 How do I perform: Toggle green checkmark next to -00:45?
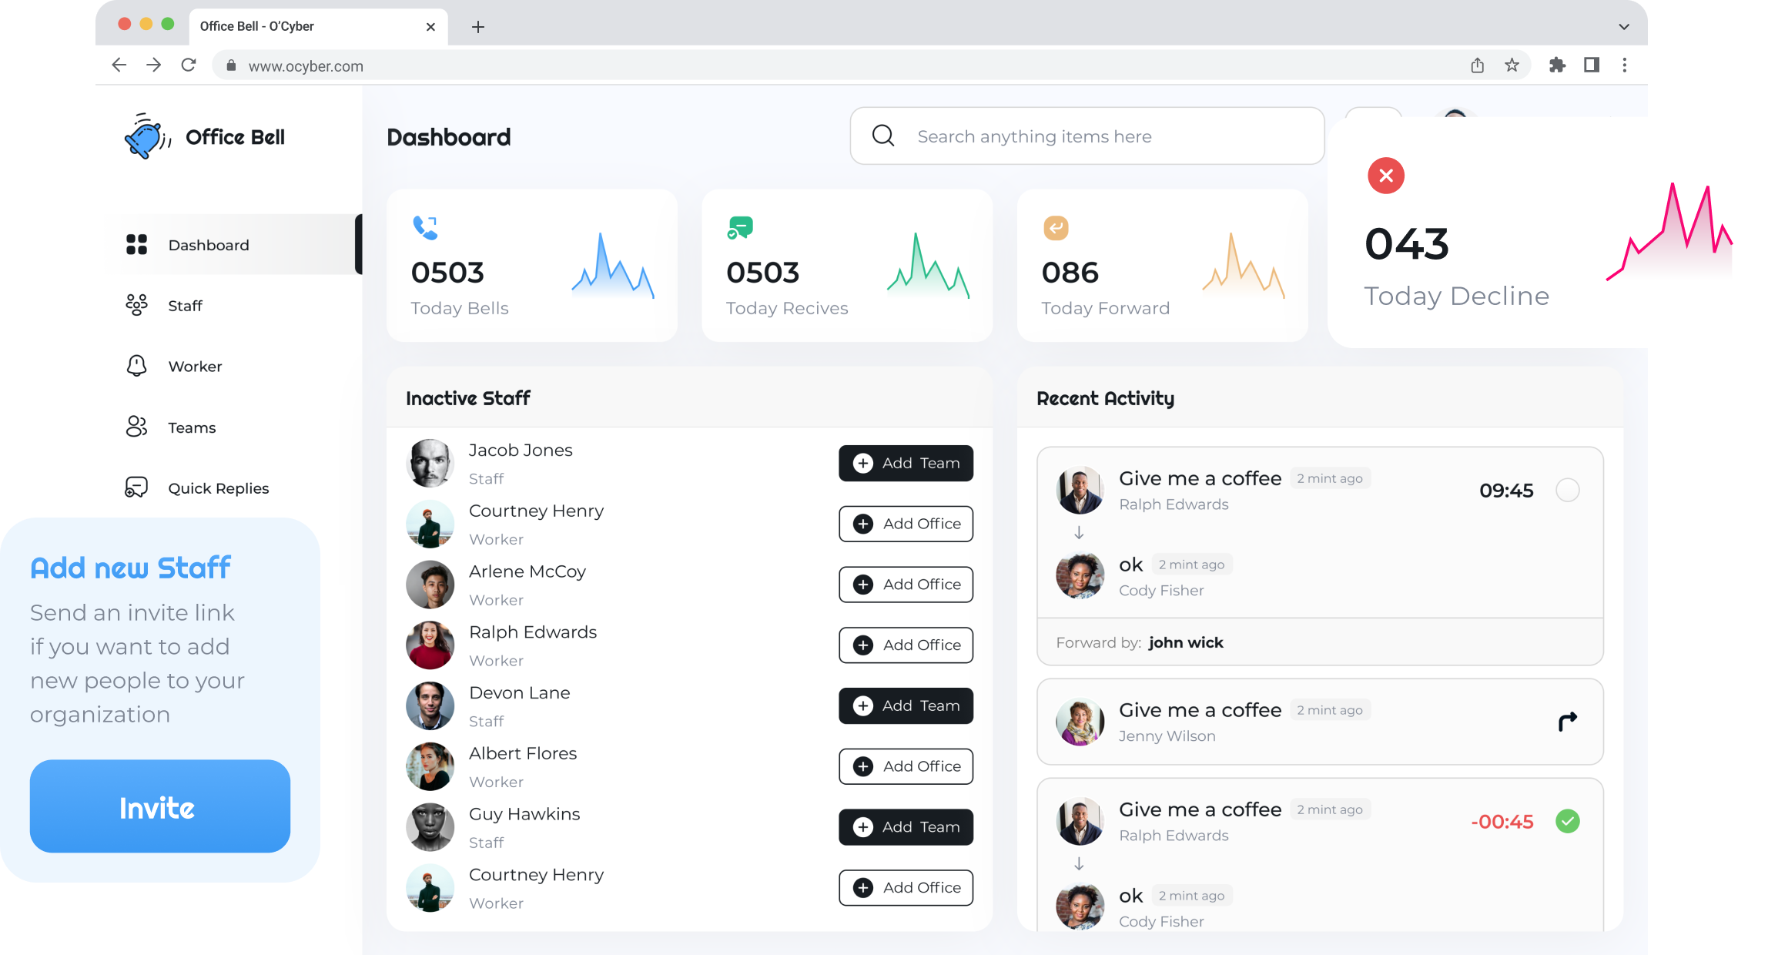[1567, 821]
